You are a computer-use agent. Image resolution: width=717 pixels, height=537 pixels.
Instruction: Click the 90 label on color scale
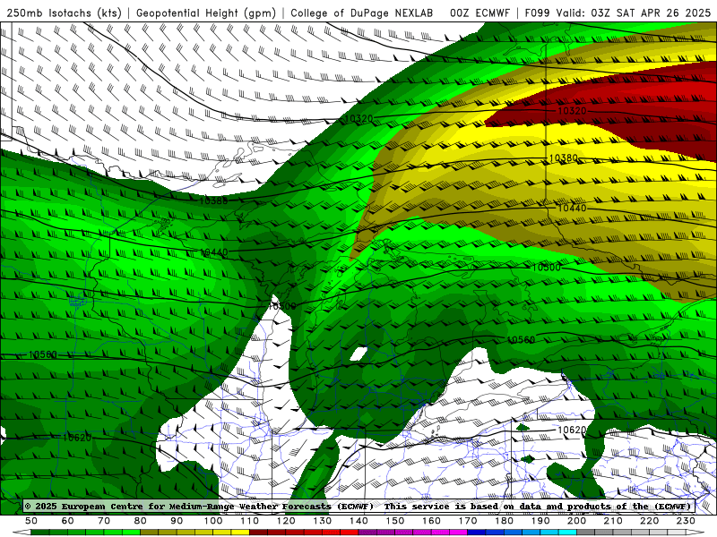[177, 521]
